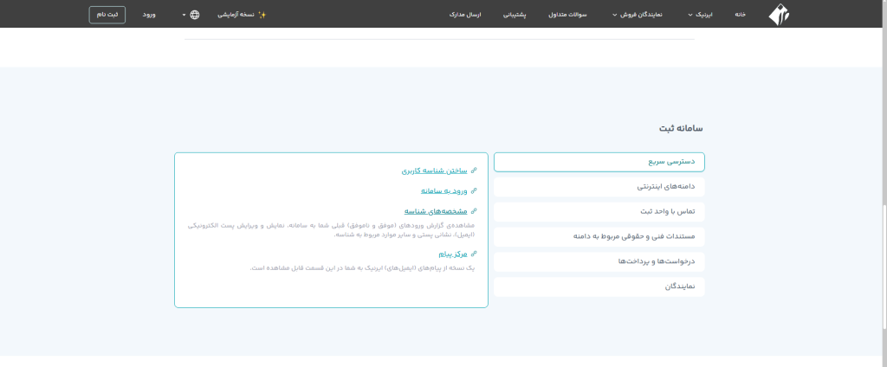887x367 pixels.
Task: Open the ساختن شناسه کاربری link
Action: tap(435, 171)
